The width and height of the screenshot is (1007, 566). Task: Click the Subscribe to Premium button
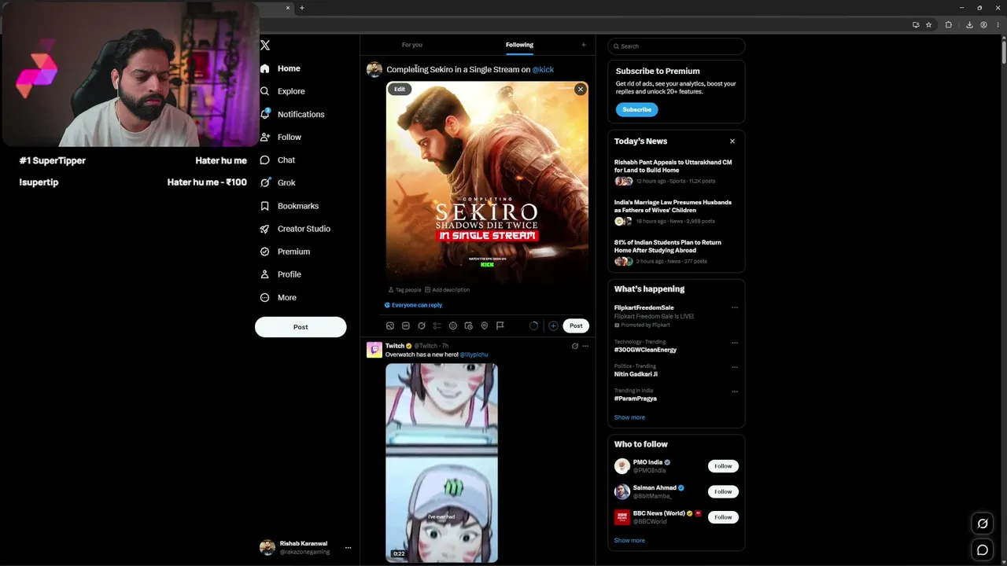(x=636, y=109)
